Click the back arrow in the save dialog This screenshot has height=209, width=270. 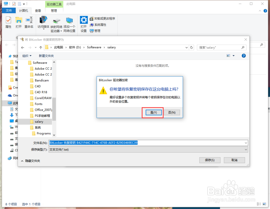23,48
